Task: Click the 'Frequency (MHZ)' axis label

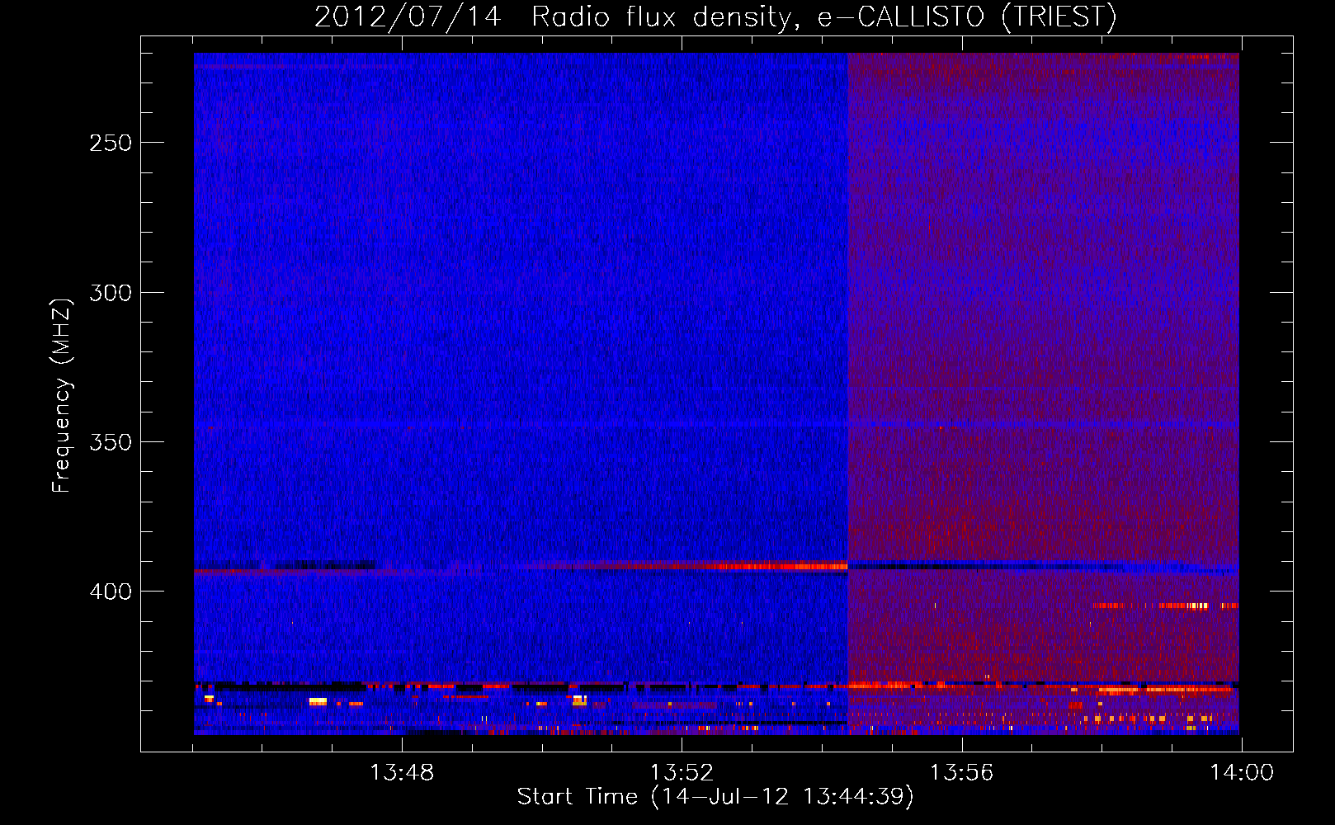Action: coord(62,395)
